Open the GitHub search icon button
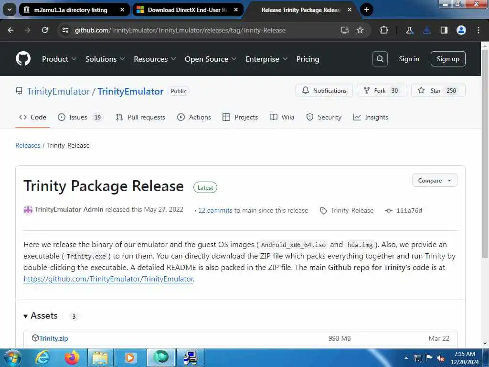489x367 pixels. point(380,59)
